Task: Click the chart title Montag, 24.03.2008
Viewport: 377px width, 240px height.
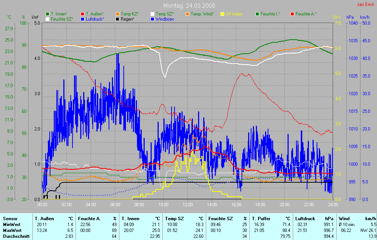Action: (x=189, y=6)
